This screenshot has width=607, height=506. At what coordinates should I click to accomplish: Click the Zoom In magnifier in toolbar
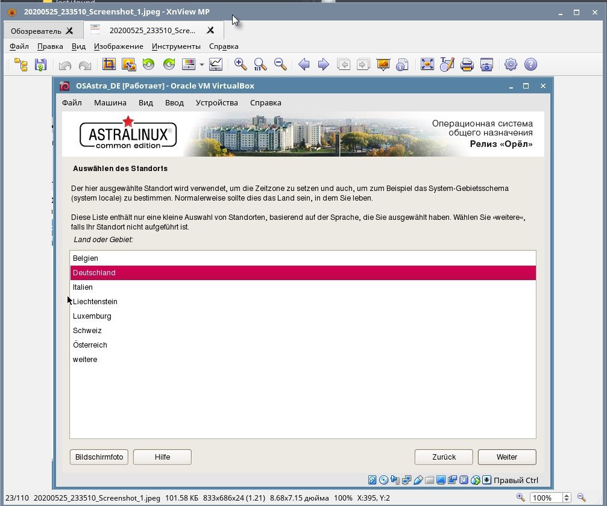tap(241, 64)
